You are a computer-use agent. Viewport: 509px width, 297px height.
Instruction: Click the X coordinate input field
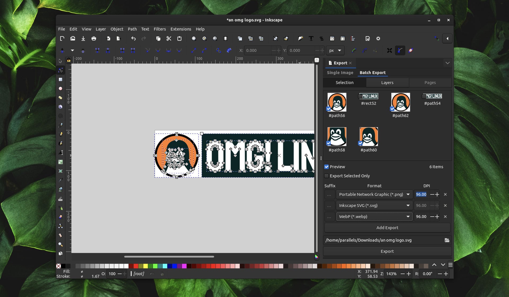pos(257,50)
